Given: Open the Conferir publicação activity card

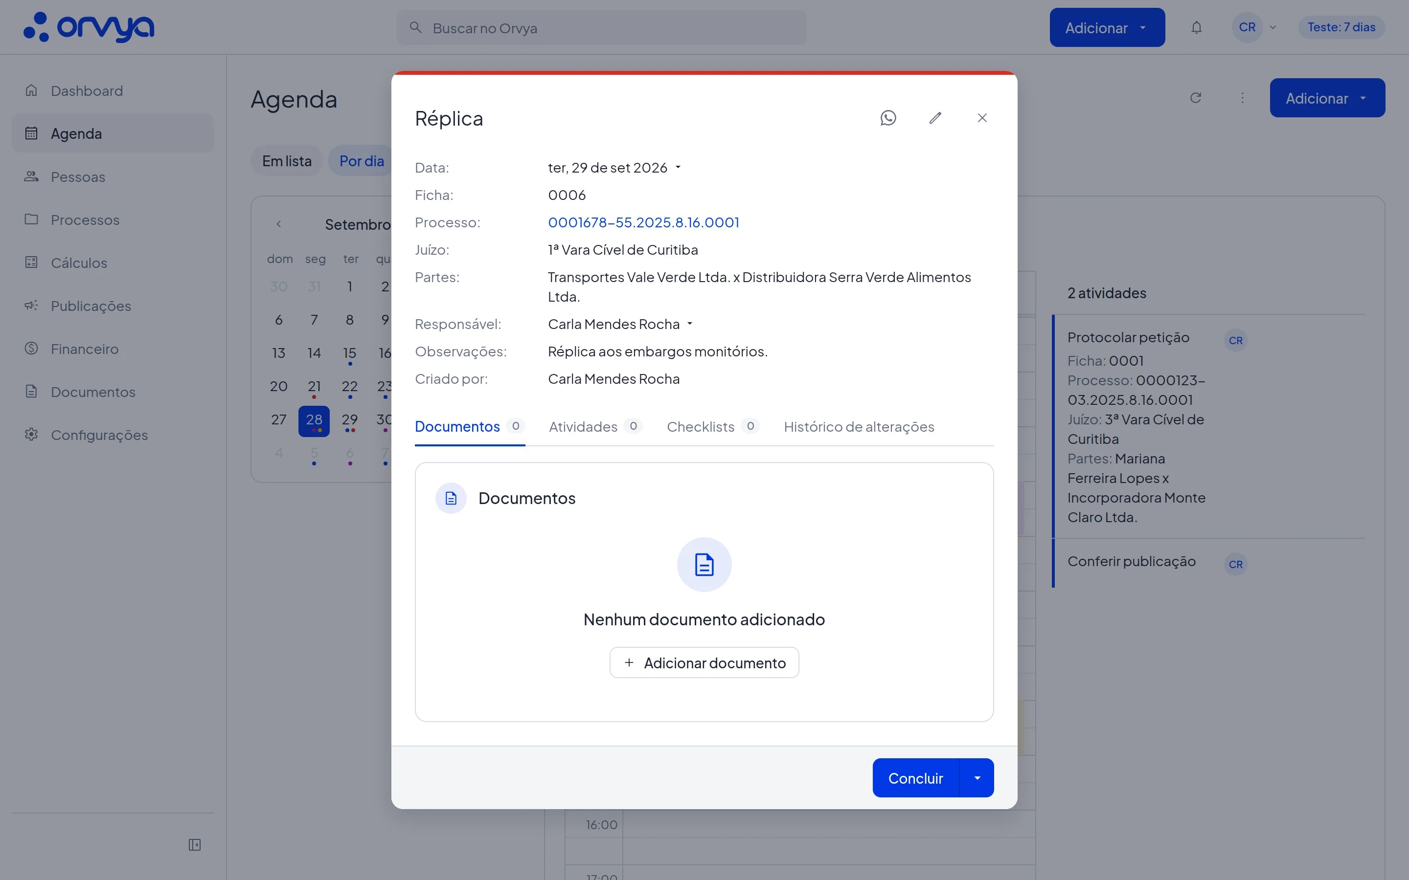Looking at the screenshot, I should coord(1208,563).
